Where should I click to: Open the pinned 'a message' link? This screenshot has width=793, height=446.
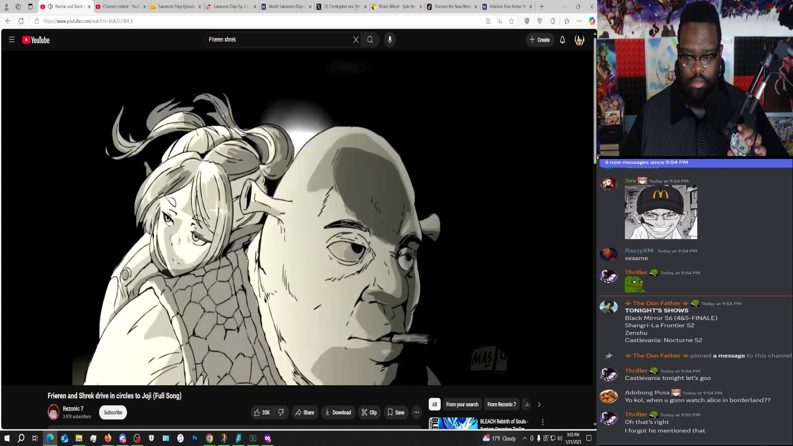pos(729,356)
